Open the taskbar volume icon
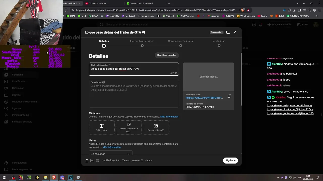This screenshot has height=181, width=323. (294, 178)
